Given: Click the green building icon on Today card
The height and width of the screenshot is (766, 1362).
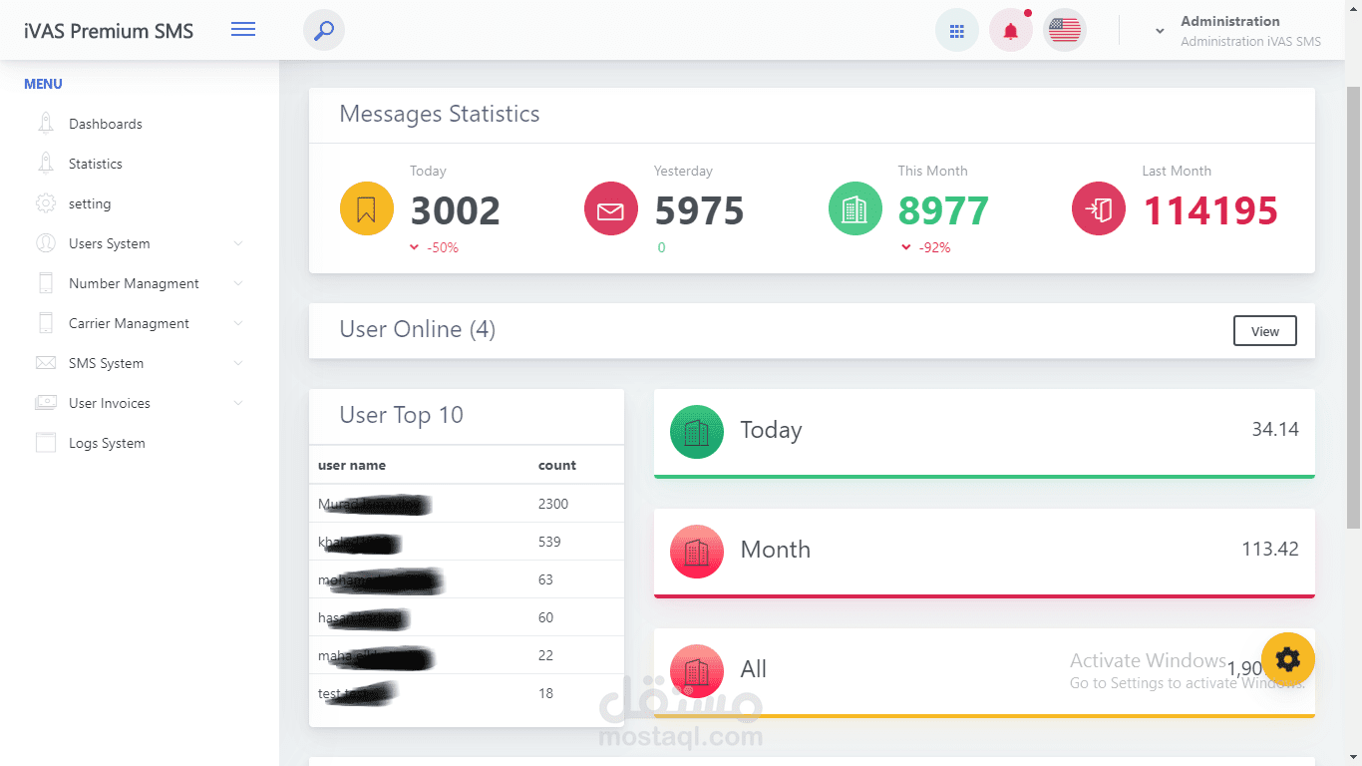Looking at the screenshot, I should (697, 432).
